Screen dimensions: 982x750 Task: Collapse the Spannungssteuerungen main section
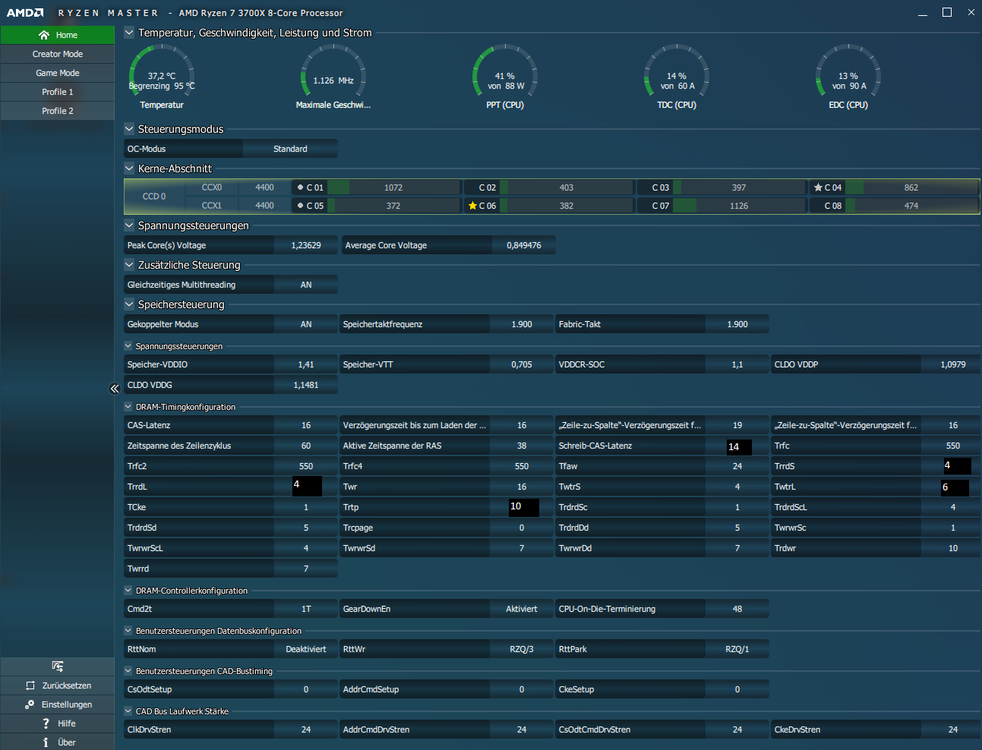click(129, 225)
